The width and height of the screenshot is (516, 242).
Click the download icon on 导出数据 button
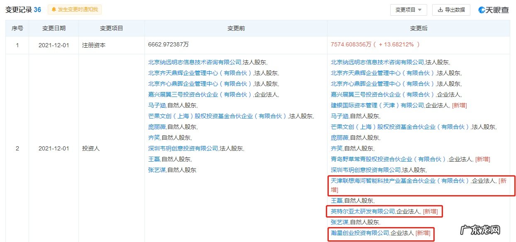tap(441, 10)
